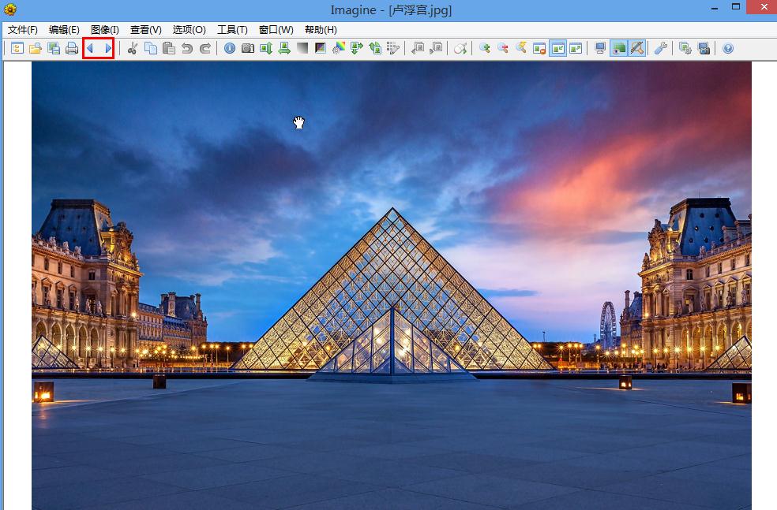Click the paste clipboard icon

tap(169, 48)
